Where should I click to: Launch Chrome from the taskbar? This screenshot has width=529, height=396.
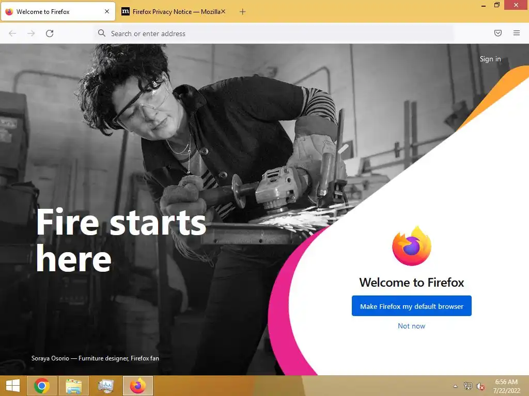pos(41,386)
